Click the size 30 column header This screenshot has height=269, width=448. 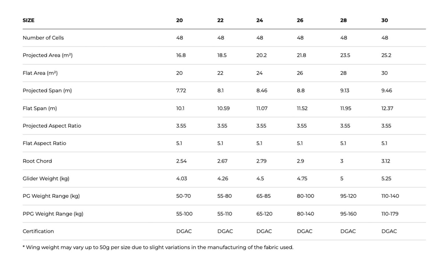coord(385,20)
